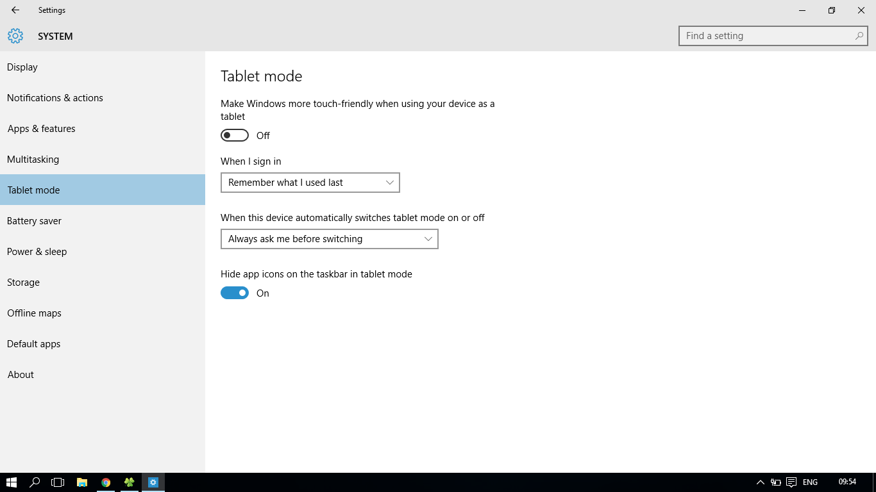Select the Battery saver category

(x=35, y=221)
